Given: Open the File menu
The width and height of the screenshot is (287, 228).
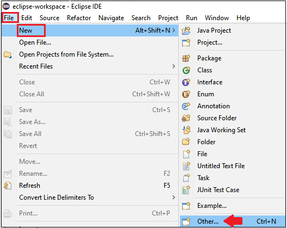Looking at the screenshot, I should (x=9, y=18).
